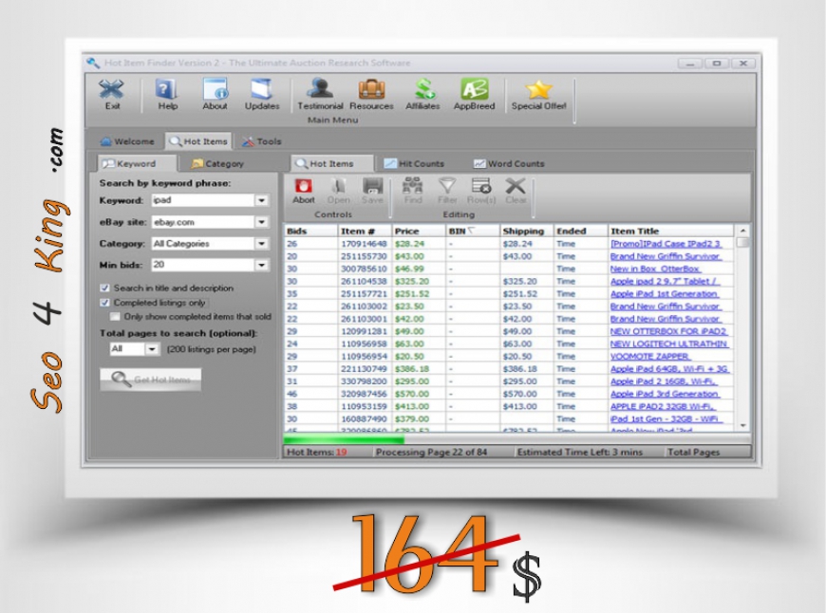Open Apple iPad 3rd Generation link
Viewport: 826px width, 613px height.
coord(665,394)
